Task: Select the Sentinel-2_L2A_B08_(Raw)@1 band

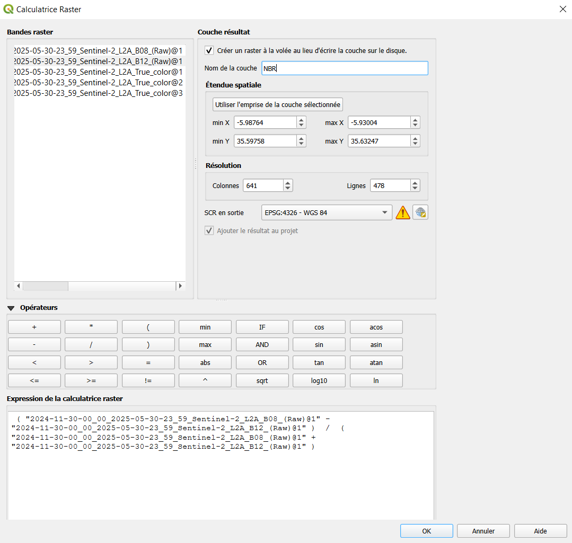Action: coord(97,50)
